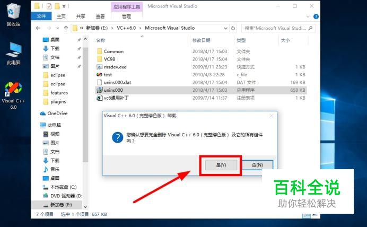Select the unins000 application icon
The height and width of the screenshot is (227, 367).
[100, 90]
